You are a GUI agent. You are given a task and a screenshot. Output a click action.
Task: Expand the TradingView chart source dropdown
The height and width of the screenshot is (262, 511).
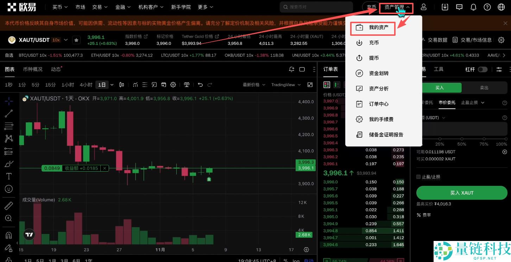286,85
